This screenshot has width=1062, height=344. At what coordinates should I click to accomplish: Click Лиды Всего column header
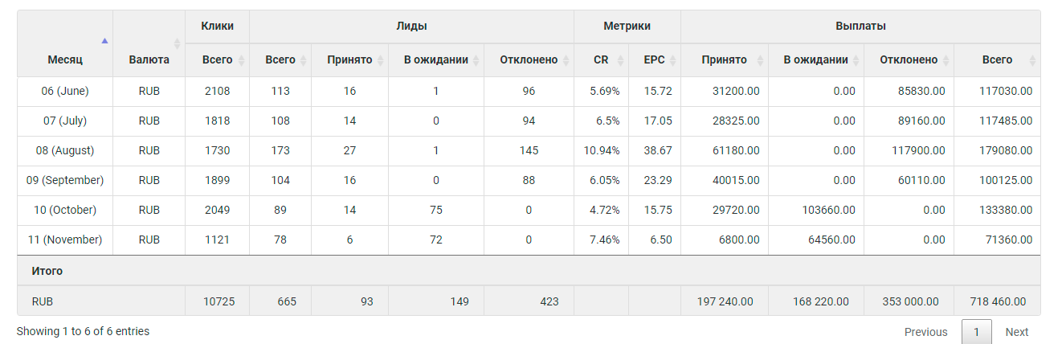pos(280,60)
